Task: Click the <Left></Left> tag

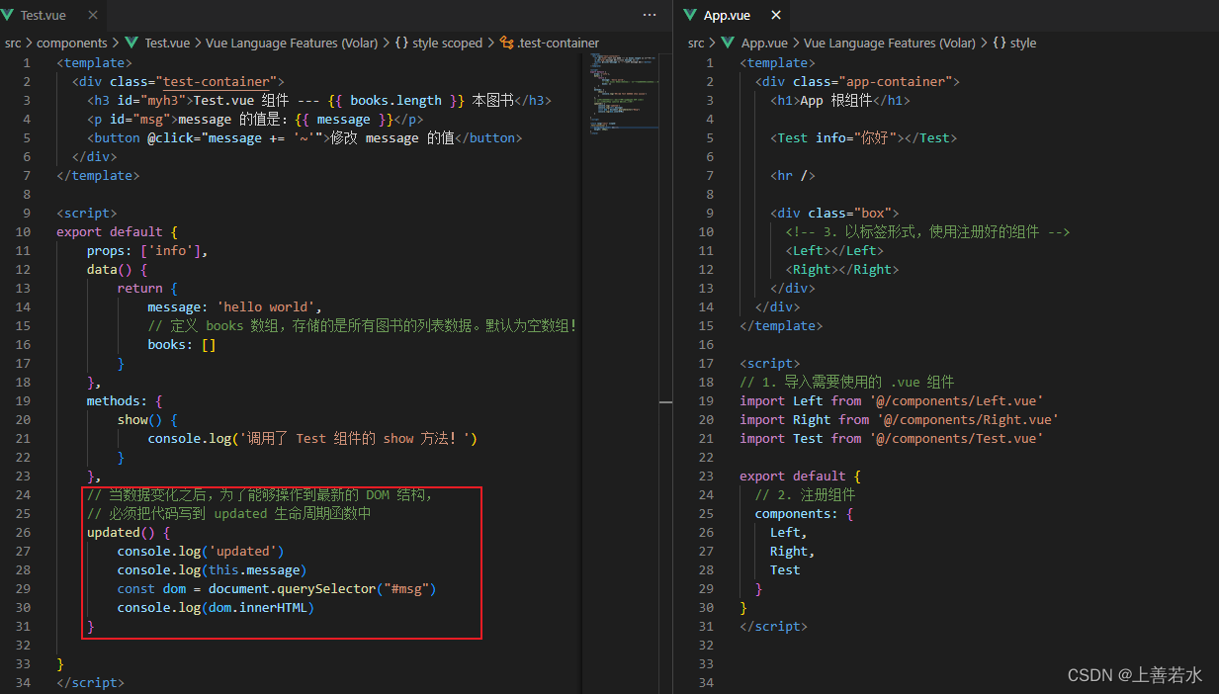Action: pyautogui.click(x=834, y=250)
